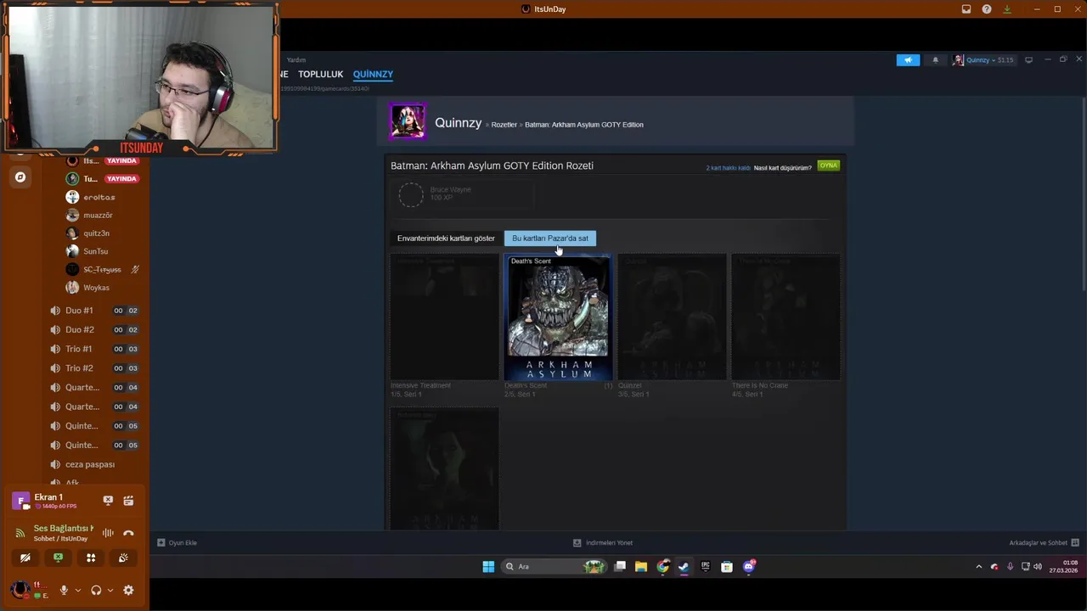Open Epic Games Launcher from taskbar
1087x611 pixels.
705,566
